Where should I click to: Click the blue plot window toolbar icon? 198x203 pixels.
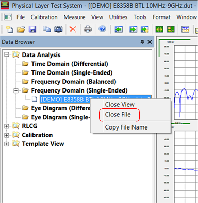coord(185,29)
